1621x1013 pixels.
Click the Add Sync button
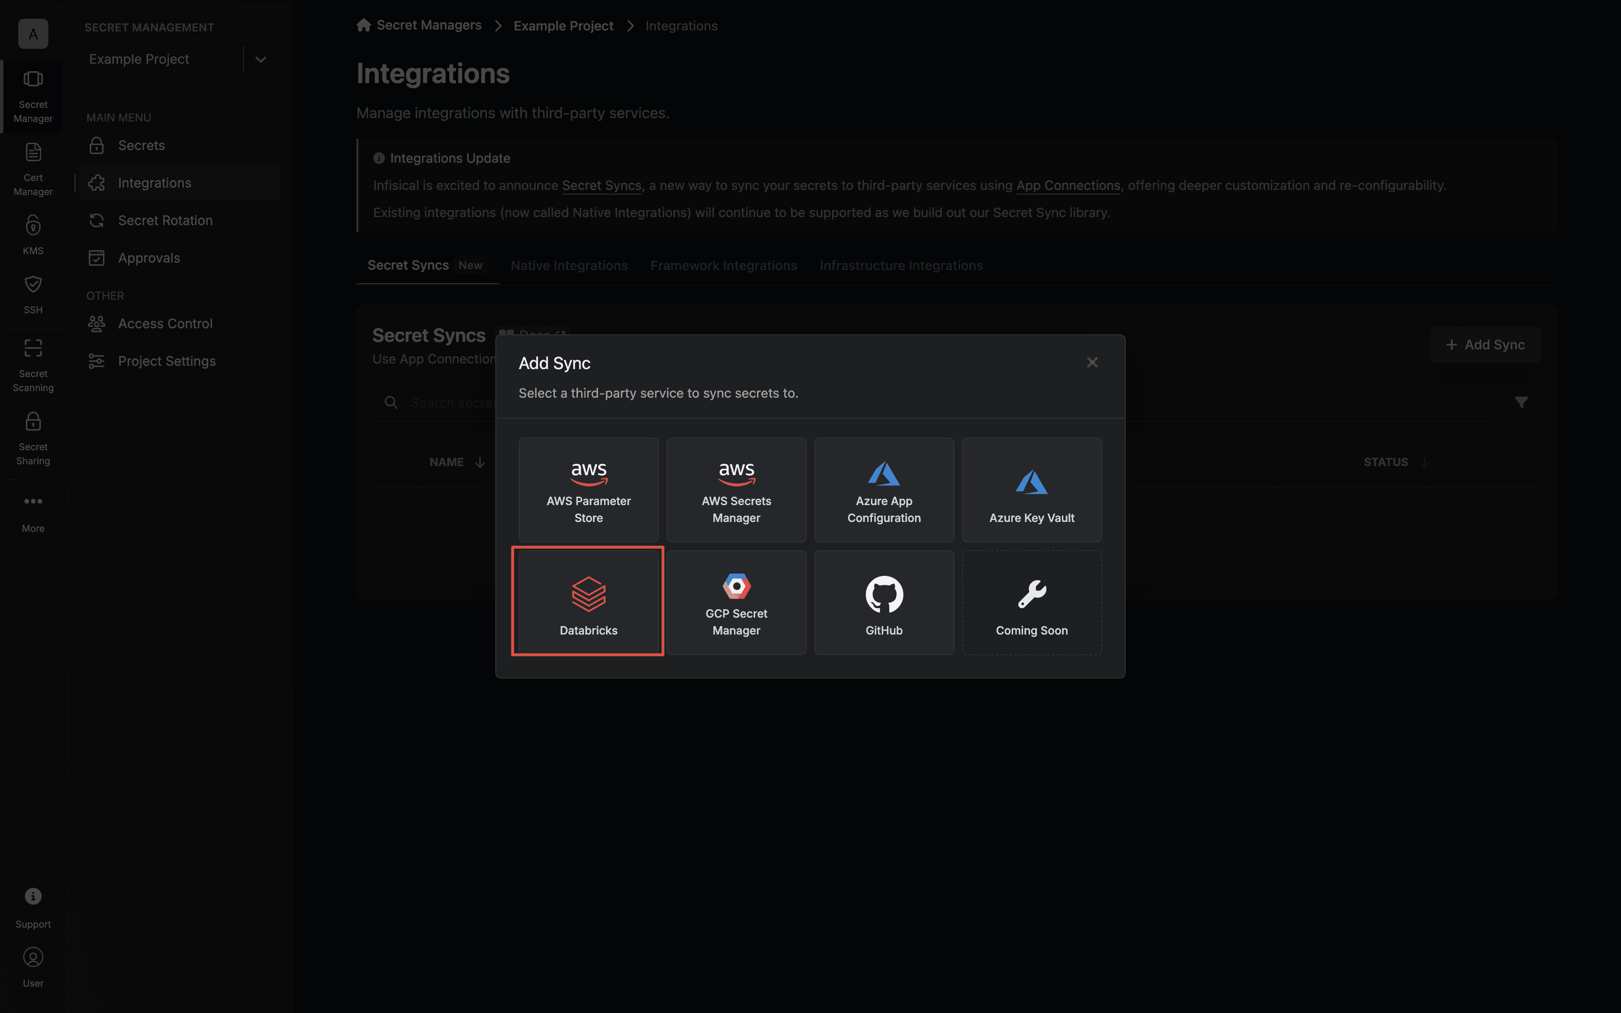click(1485, 344)
